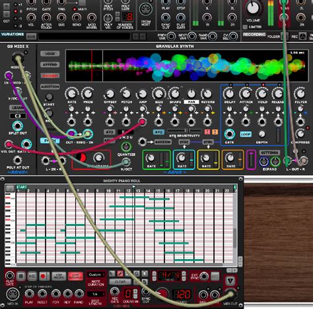
Task: Click the granular waveform display
Action: click(187, 65)
